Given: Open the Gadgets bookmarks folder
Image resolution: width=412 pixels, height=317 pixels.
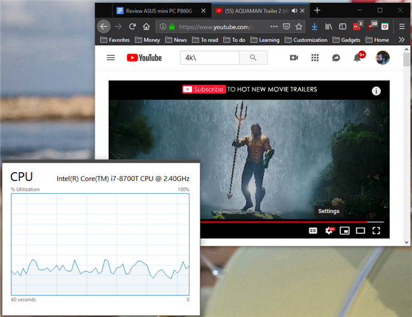Looking at the screenshot, I should (x=347, y=39).
